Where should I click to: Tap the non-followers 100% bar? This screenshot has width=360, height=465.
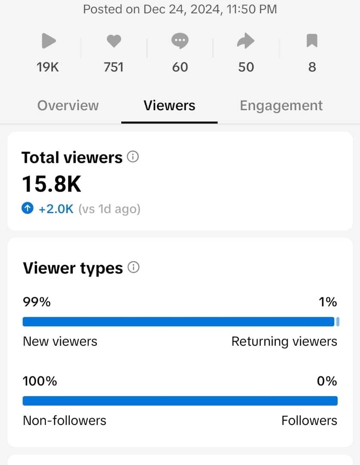click(x=180, y=401)
